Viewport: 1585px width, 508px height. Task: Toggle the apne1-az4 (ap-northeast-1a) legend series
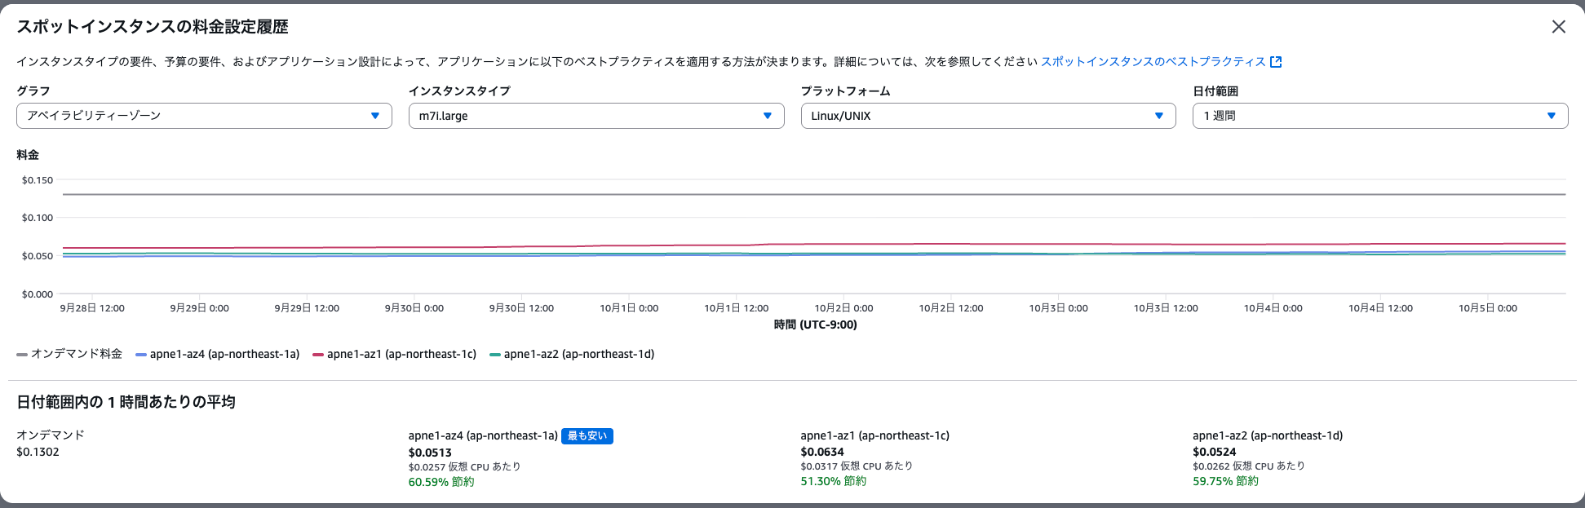coord(218,354)
